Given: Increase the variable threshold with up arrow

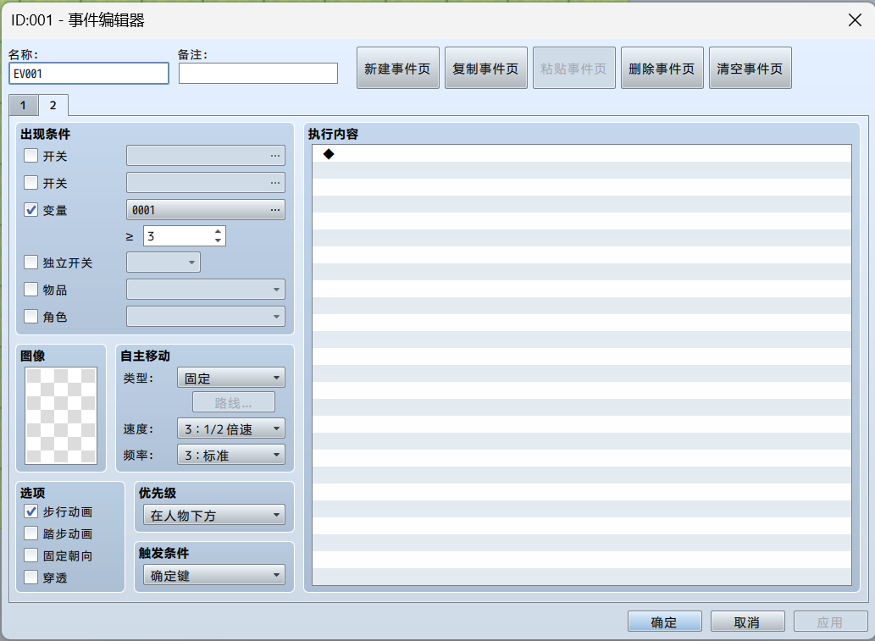Looking at the screenshot, I should [x=219, y=231].
